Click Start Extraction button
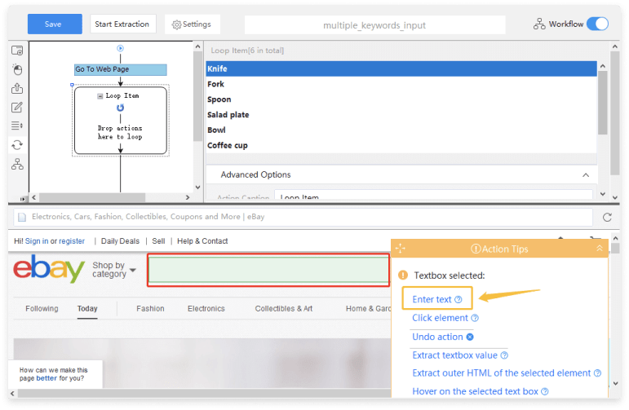Image resolution: width=629 pixels, height=410 pixels. click(x=122, y=24)
